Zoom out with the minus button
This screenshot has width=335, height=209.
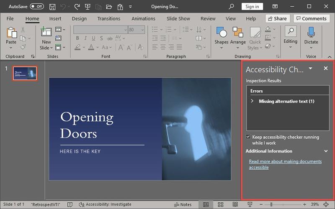click(x=261, y=205)
